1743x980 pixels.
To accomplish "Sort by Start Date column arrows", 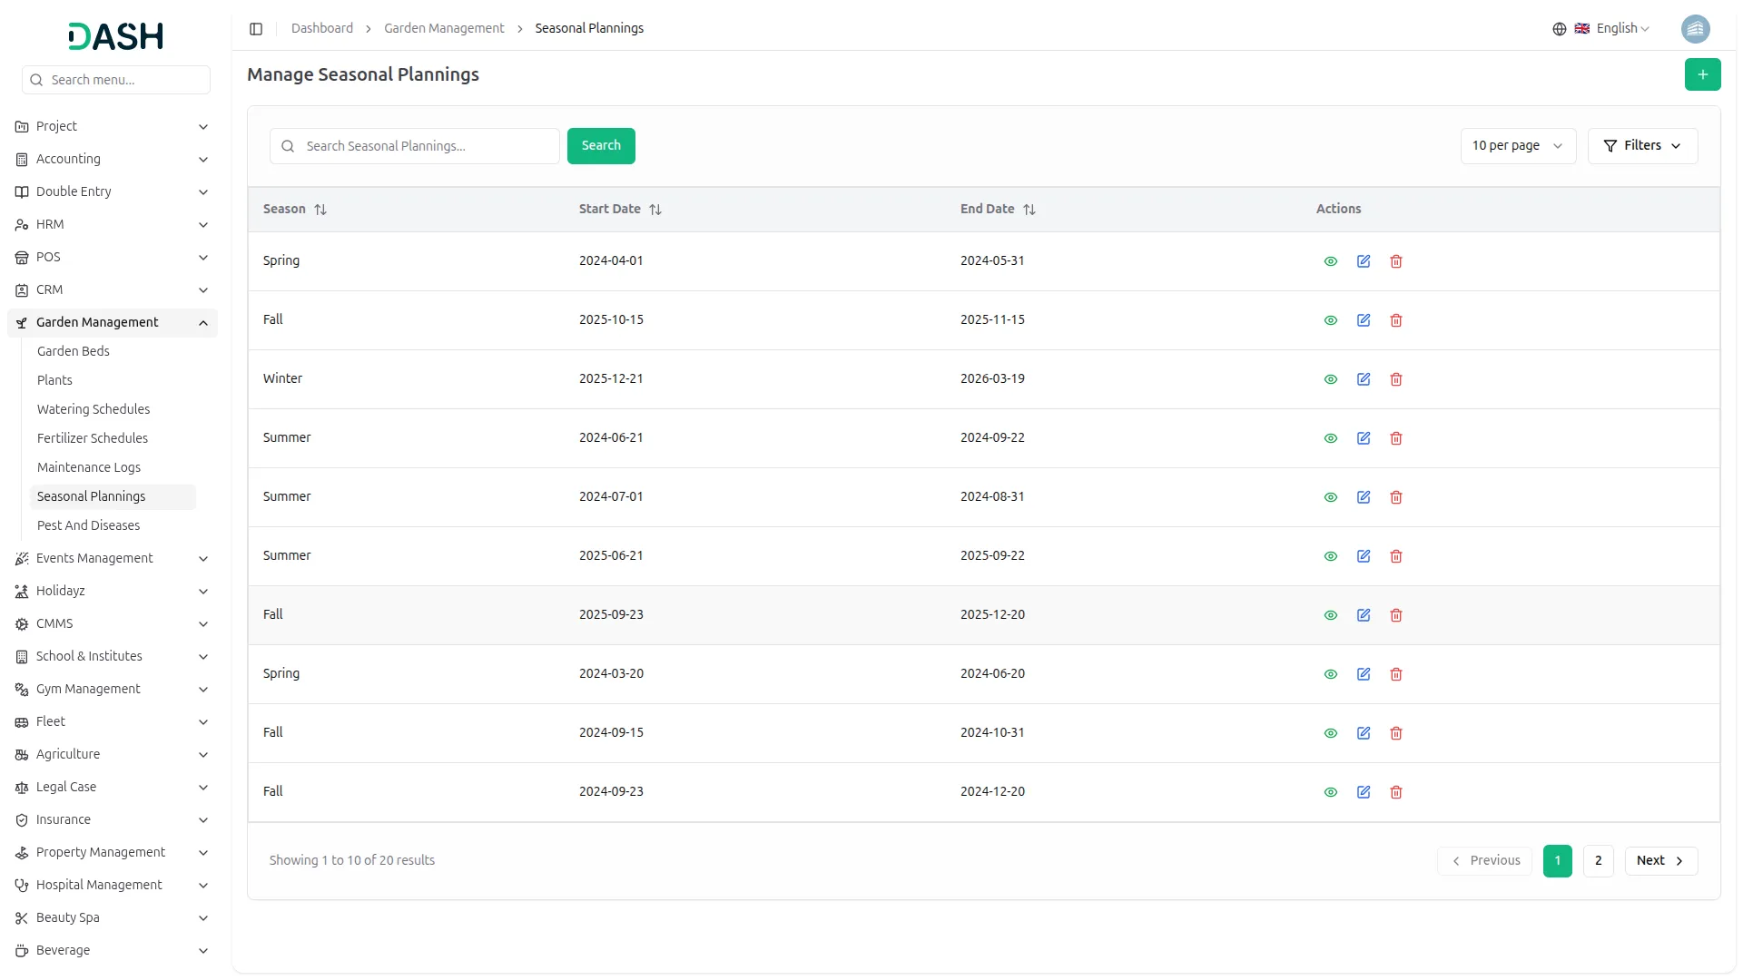I will click(655, 210).
